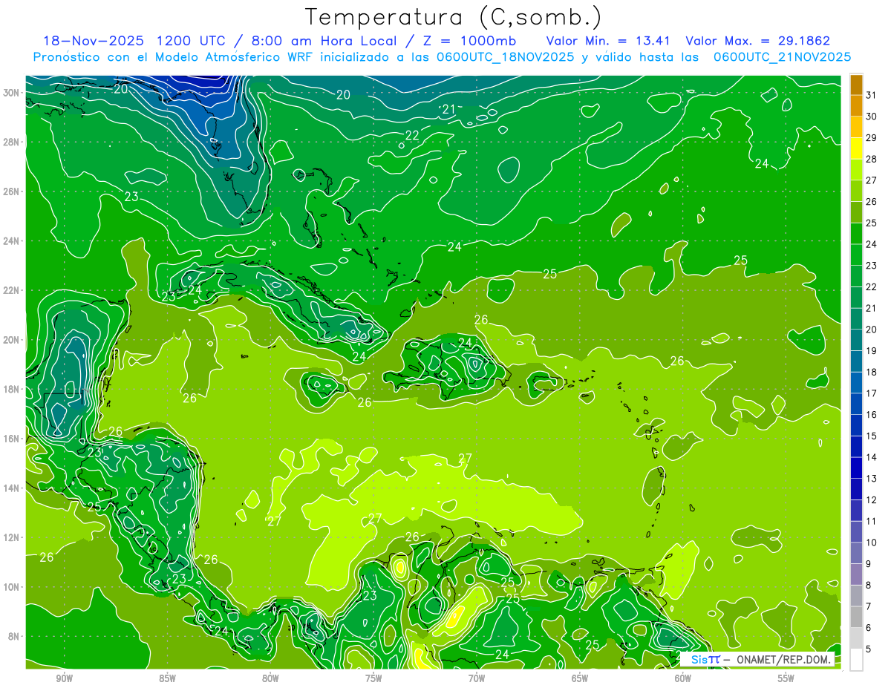Click the legend value '9'
Viewport: 891px width, 688px height.
point(869,564)
